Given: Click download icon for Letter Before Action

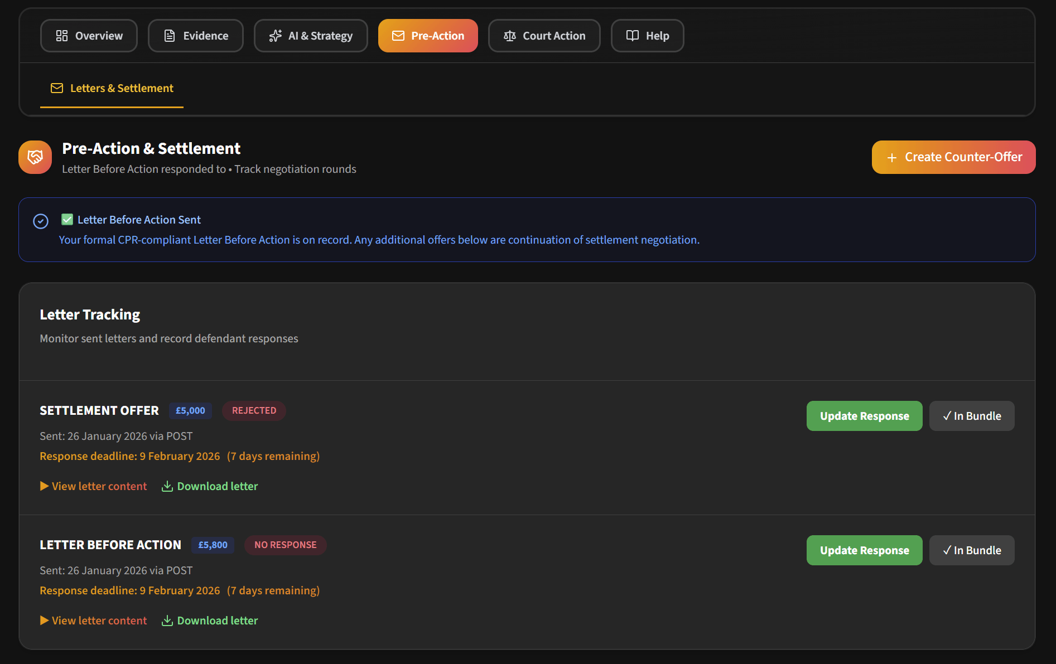Looking at the screenshot, I should coord(167,621).
